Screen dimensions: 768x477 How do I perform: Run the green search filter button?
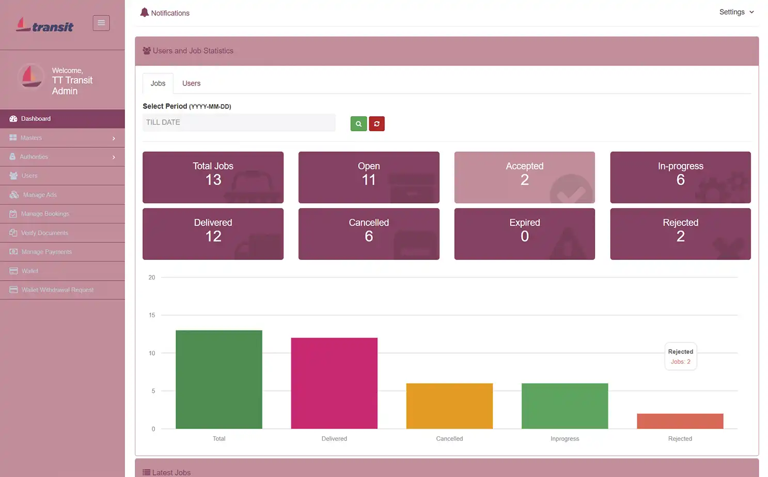[x=358, y=124]
